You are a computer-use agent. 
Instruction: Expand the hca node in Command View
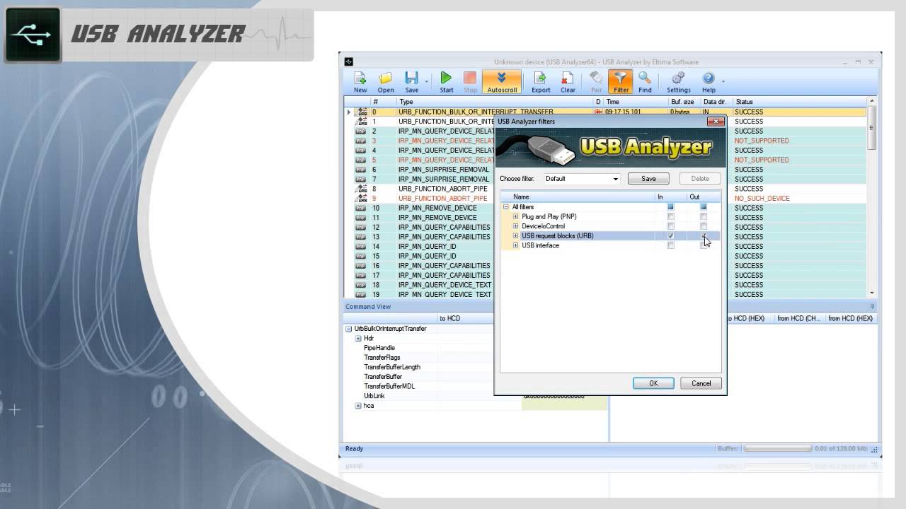point(358,406)
